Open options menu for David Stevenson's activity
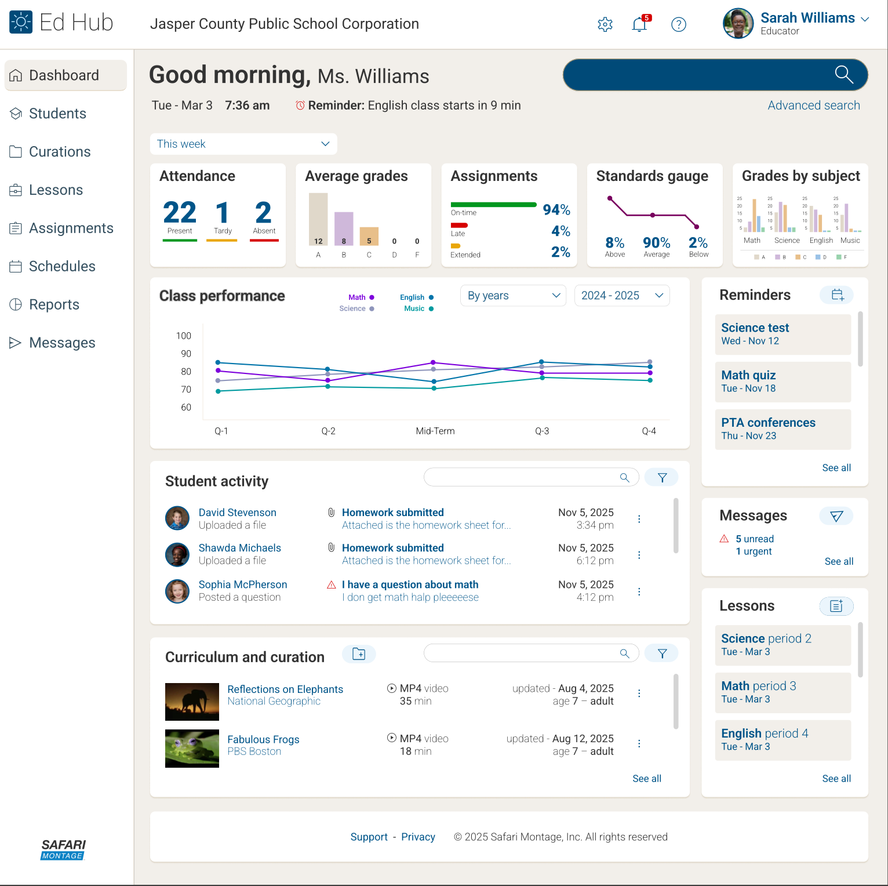888x886 pixels. (639, 519)
